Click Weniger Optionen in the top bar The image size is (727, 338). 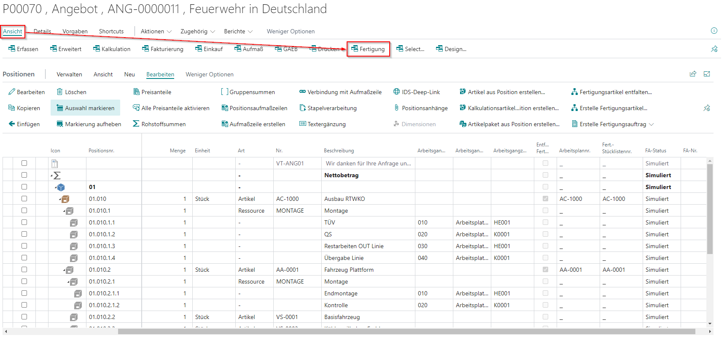(291, 31)
